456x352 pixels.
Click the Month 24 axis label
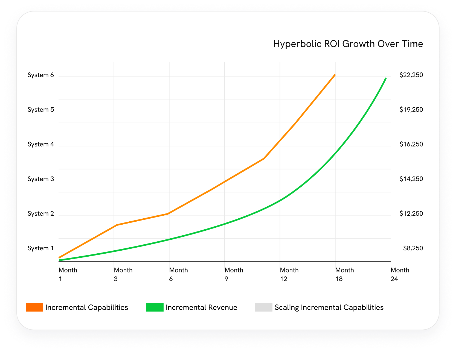coord(400,274)
